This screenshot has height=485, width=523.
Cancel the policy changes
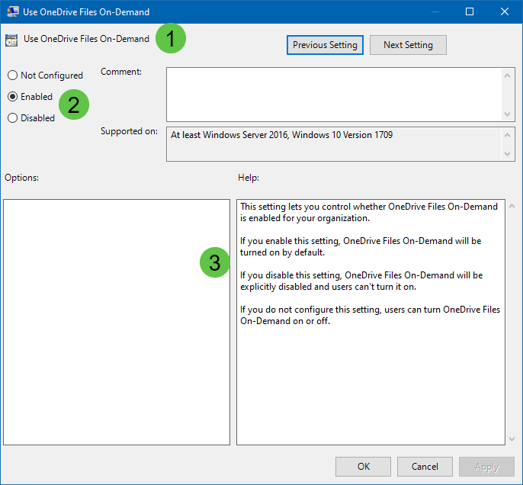click(425, 467)
